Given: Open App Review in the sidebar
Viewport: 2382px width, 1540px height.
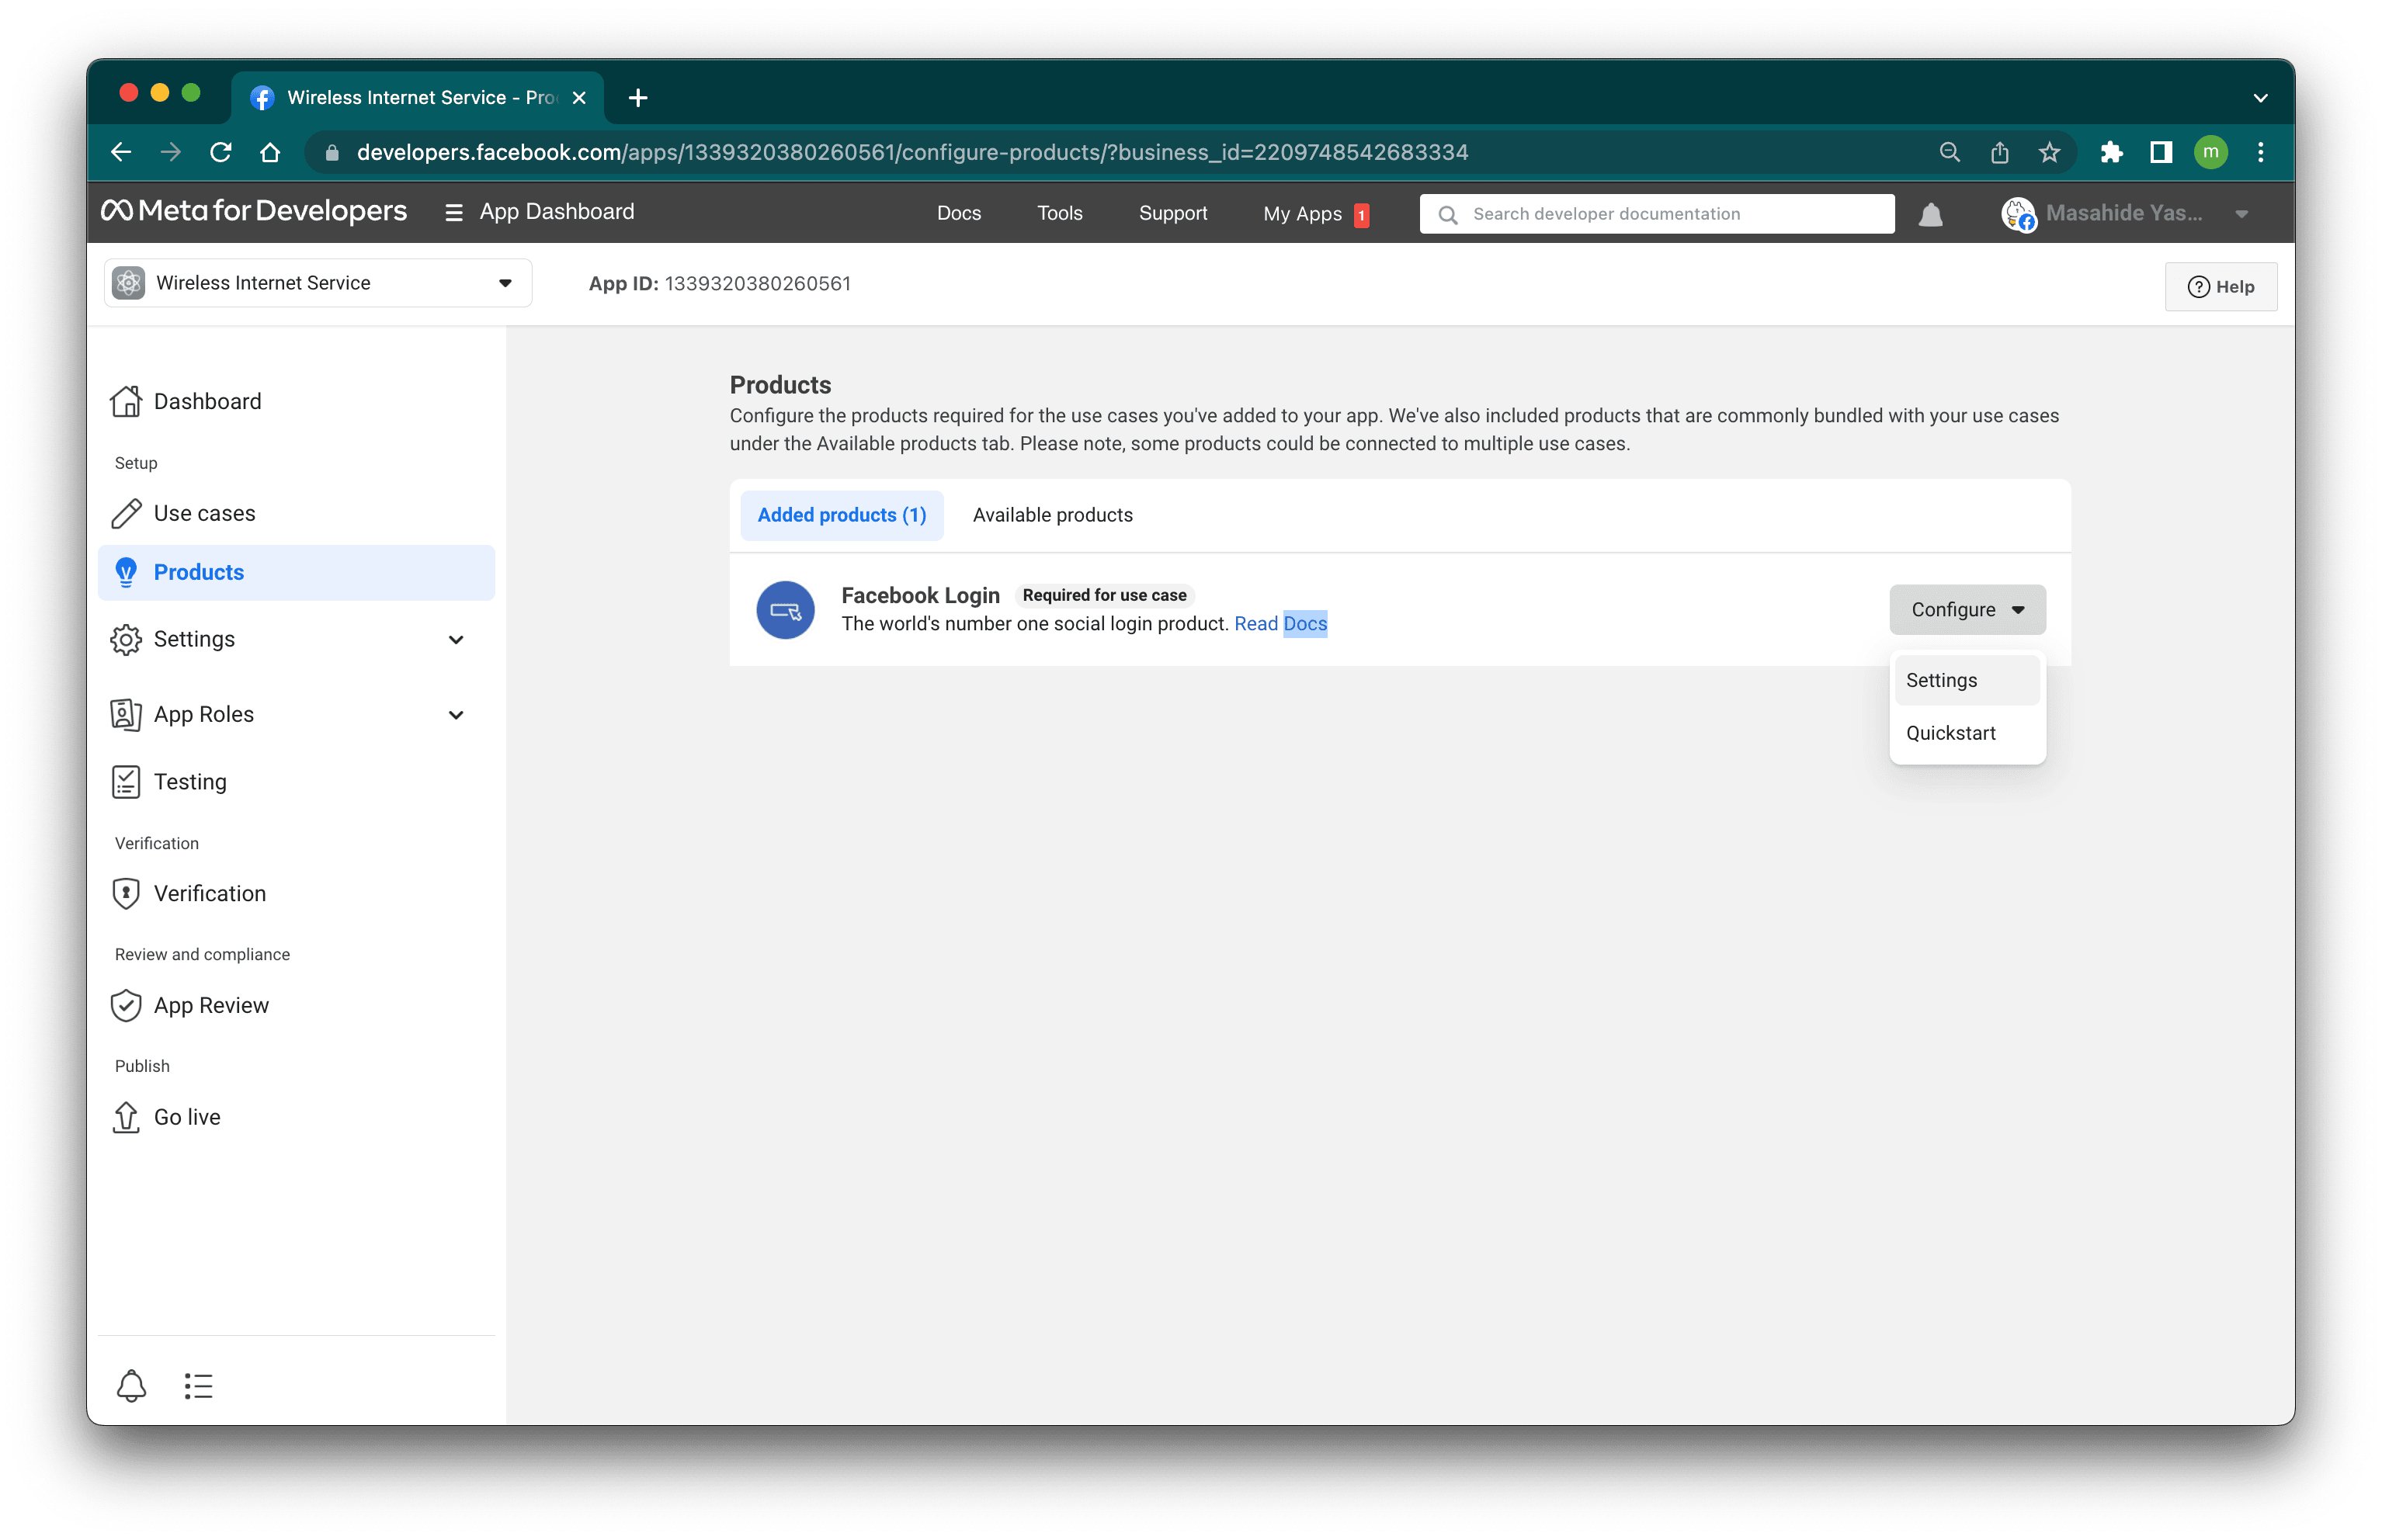Looking at the screenshot, I should click(296, 1005).
